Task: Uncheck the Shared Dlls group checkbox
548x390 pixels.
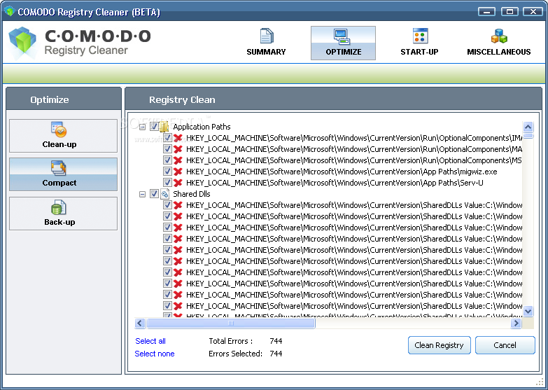Action: click(x=154, y=194)
